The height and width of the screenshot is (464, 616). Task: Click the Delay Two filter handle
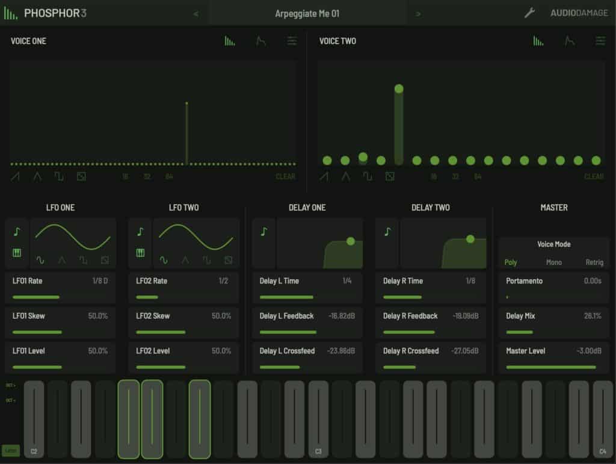(470, 239)
